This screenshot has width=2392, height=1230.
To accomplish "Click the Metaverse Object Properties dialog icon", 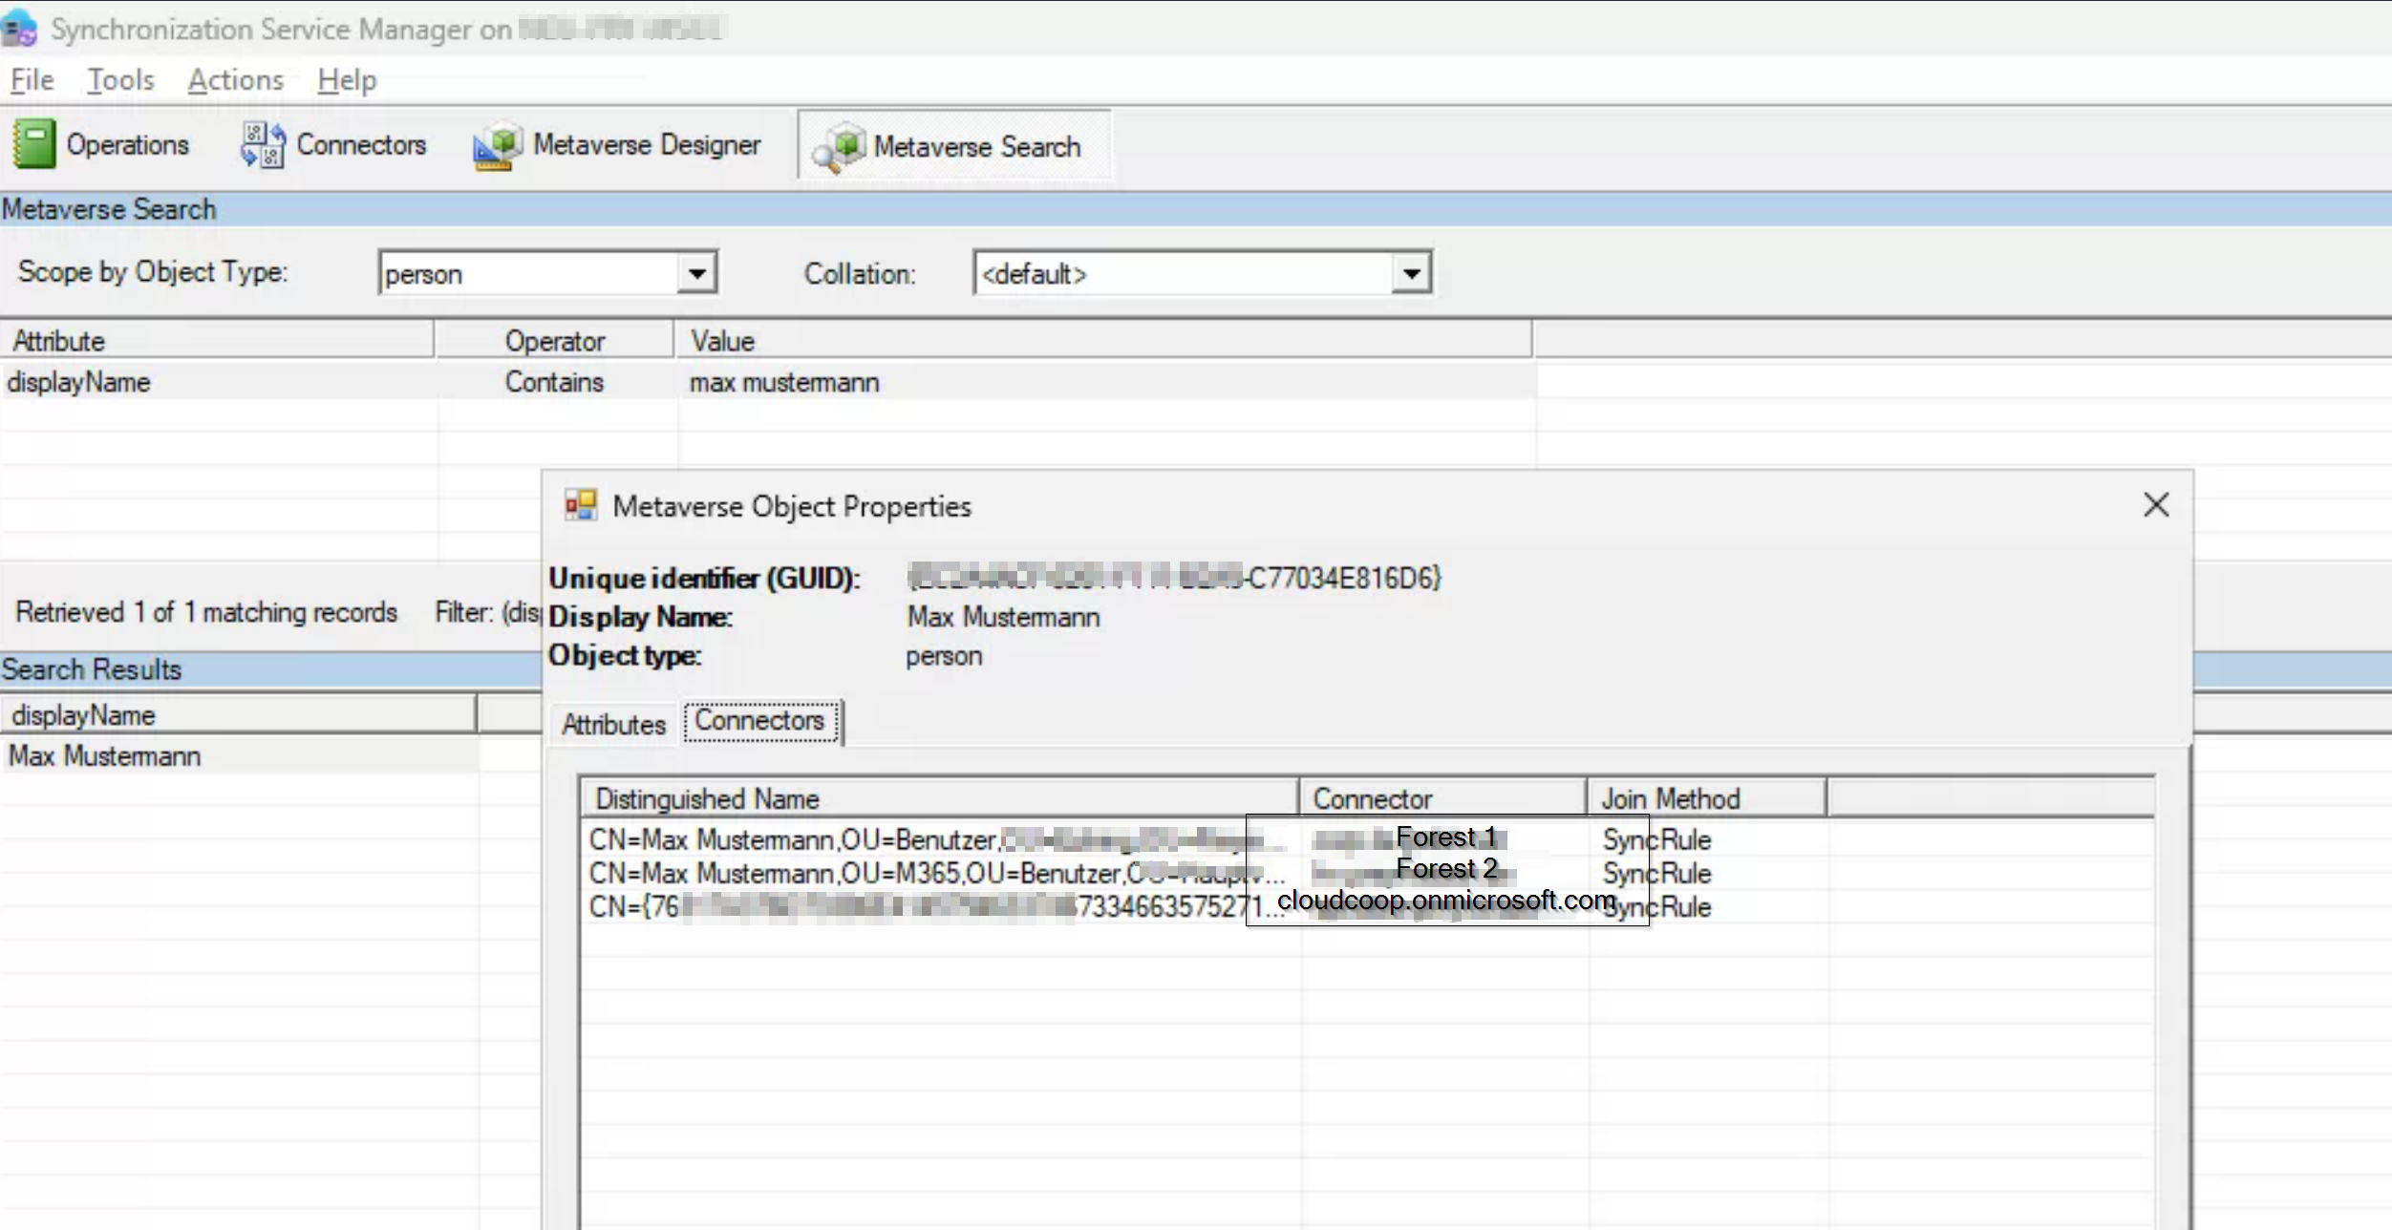I will tap(581, 505).
